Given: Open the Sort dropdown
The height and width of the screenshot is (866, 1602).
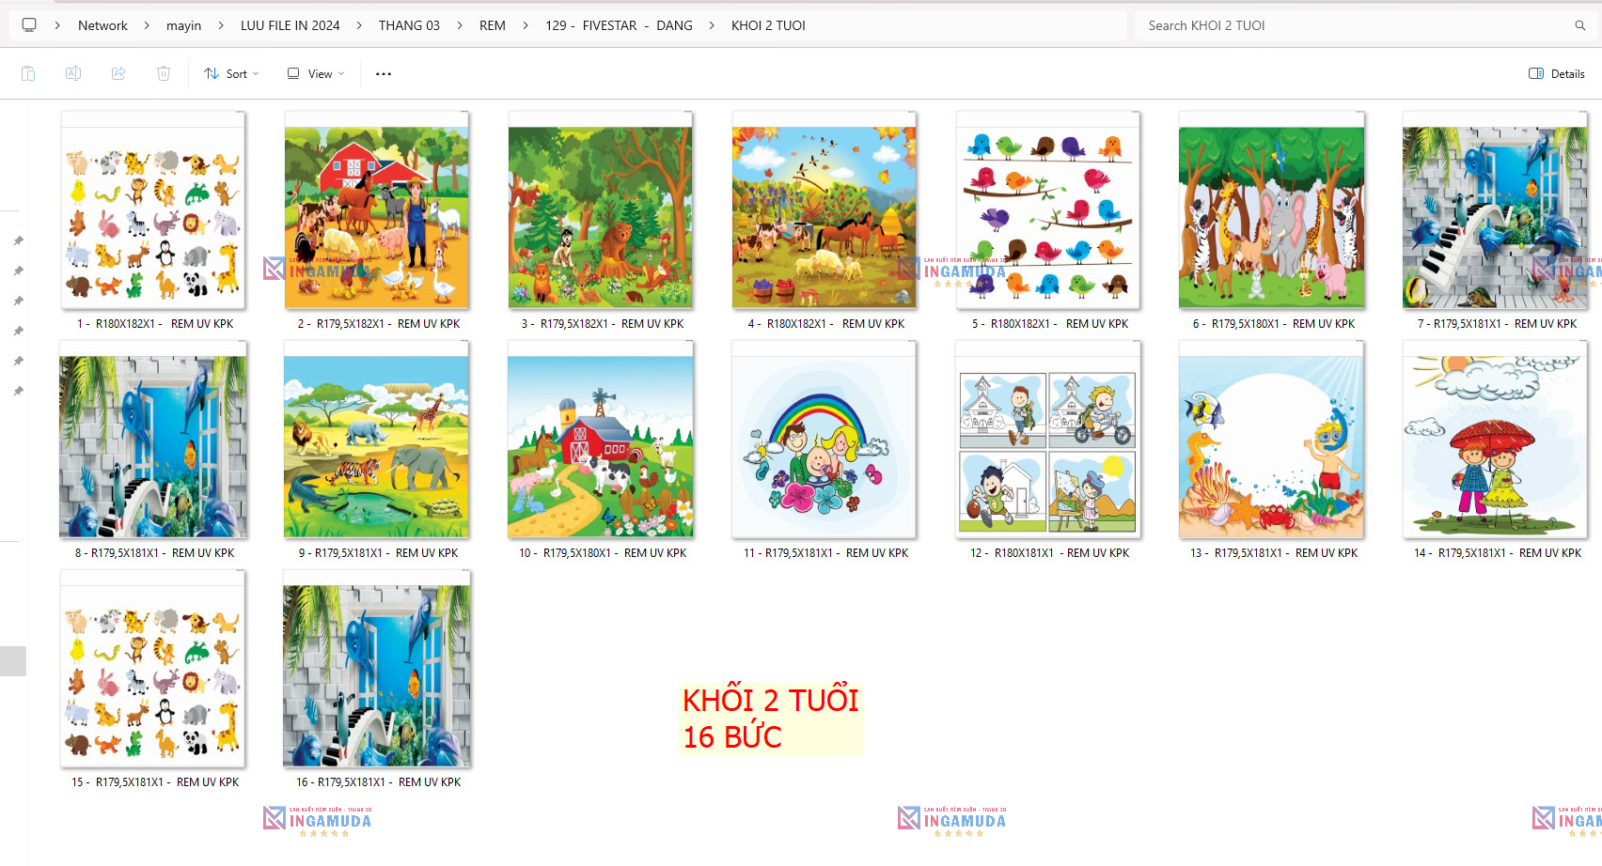Looking at the screenshot, I should point(231,73).
